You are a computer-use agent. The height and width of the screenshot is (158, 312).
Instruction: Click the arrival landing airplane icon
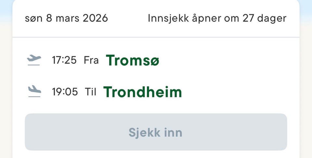point(34,92)
